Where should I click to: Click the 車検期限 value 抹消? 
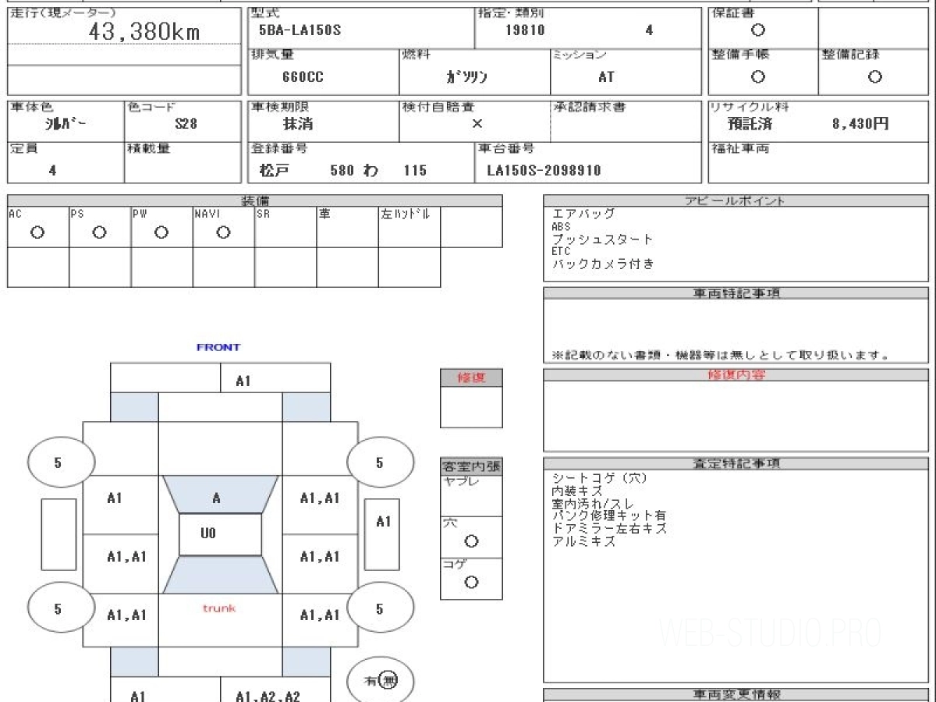coord(297,123)
